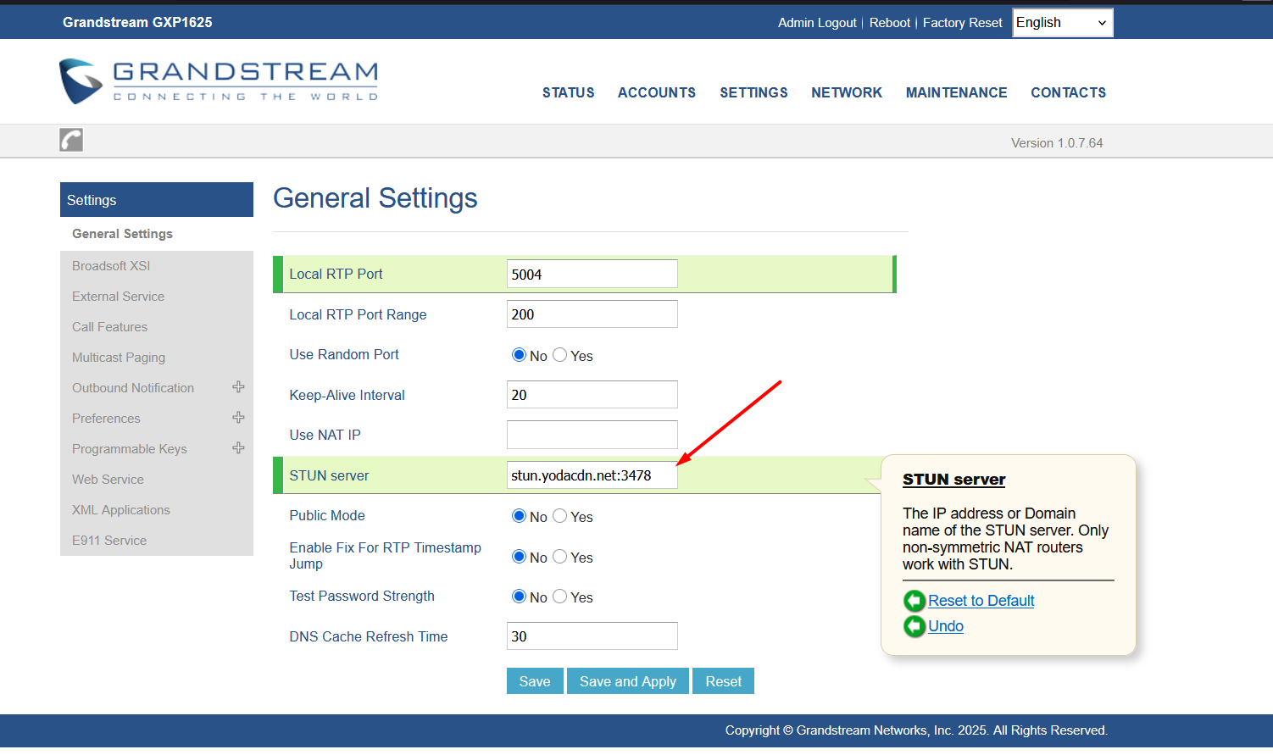This screenshot has width=1273, height=755.
Task: Select No for Public Mode
Action: tap(519, 516)
